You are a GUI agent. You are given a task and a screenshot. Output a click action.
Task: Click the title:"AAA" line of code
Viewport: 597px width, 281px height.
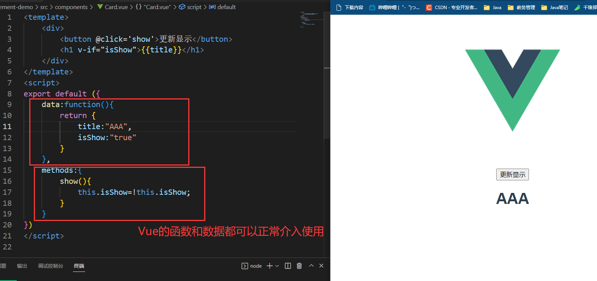[105, 126]
